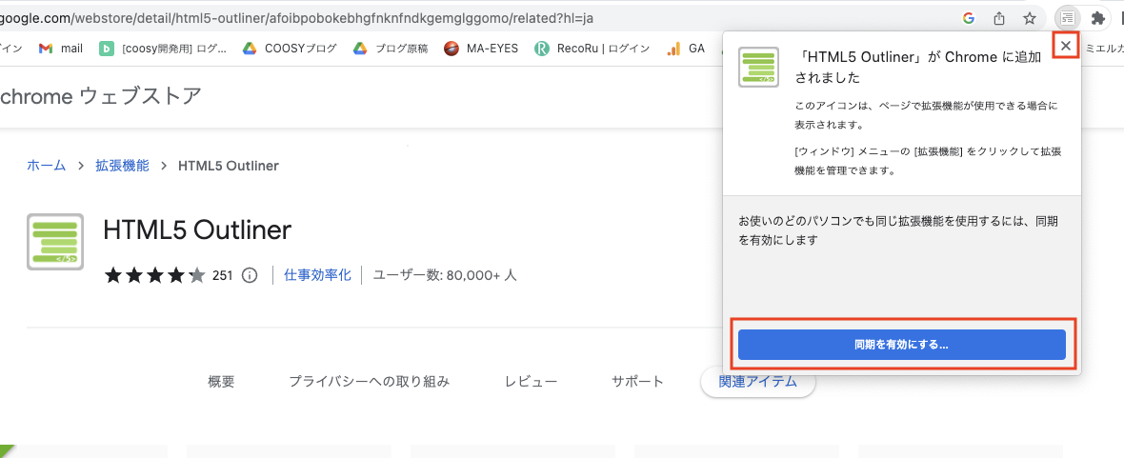The width and height of the screenshot is (1124, 458).
Task: Click the HTML5 Outliner extension toolbar icon
Action: 1068,18
